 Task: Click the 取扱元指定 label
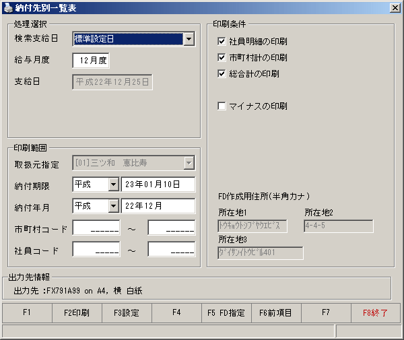(x=37, y=164)
